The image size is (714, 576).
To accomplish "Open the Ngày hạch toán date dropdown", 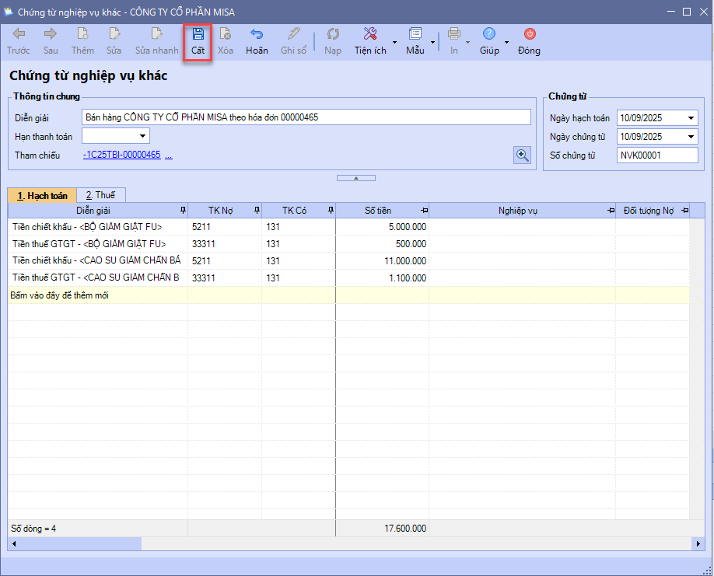I will pyautogui.click(x=691, y=118).
